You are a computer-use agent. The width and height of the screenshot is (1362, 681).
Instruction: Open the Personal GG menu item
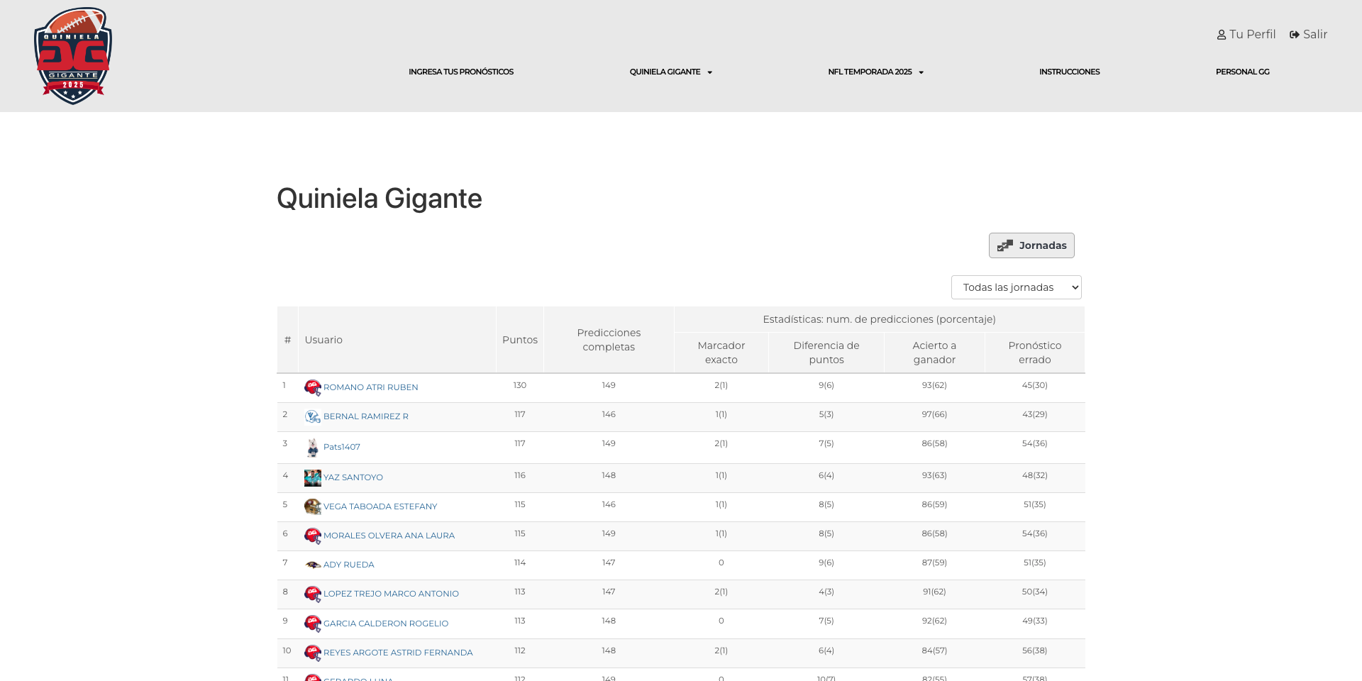click(1242, 72)
